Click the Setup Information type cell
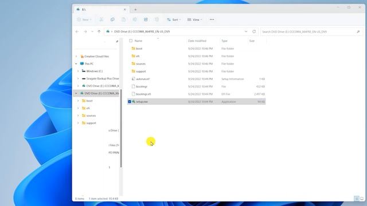Image resolution: width=367 pixels, height=206 pixels. (233, 79)
